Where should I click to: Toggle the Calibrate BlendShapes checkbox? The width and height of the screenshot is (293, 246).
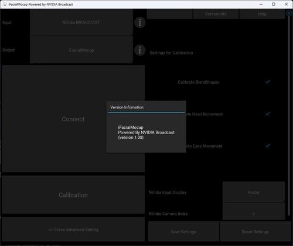(x=268, y=82)
